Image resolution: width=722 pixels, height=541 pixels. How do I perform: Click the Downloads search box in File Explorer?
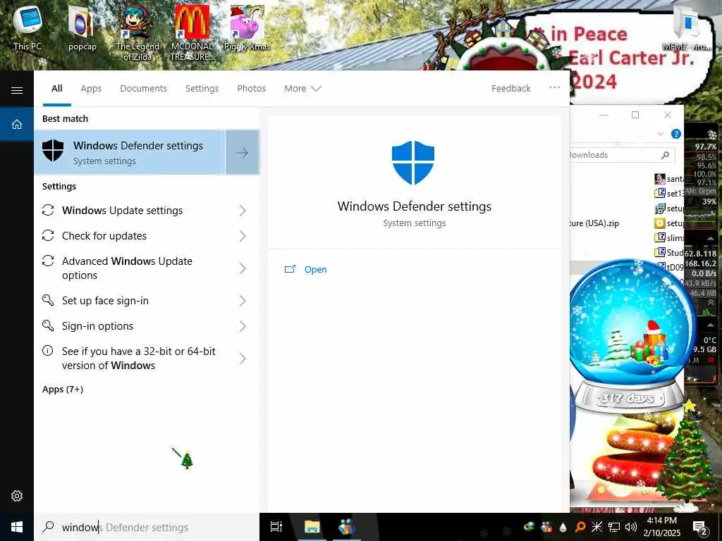tap(622, 155)
